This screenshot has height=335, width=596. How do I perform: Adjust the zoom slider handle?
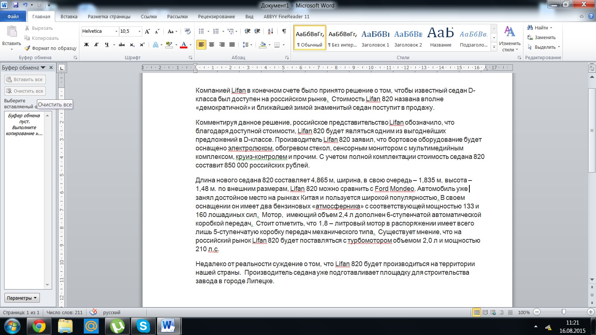564,312
